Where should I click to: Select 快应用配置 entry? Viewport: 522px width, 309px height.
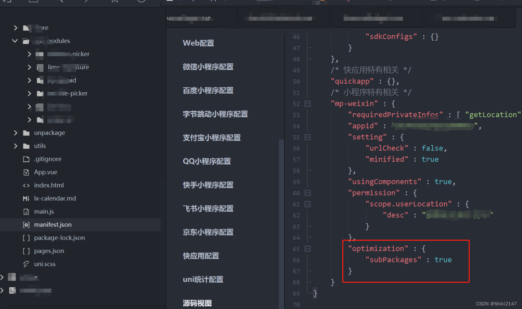[x=201, y=256]
